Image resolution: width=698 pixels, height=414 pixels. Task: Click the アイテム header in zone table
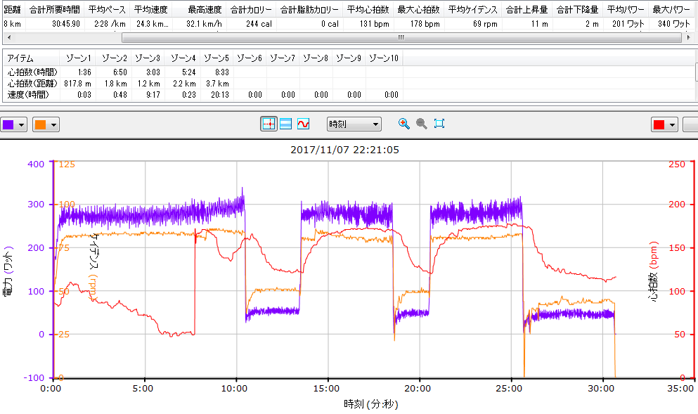(x=20, y=58)
